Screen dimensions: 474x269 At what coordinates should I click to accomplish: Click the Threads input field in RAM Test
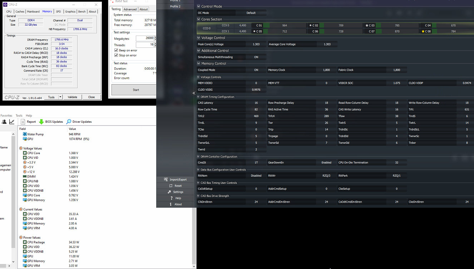pyautogui.click(x=145, y=45)
